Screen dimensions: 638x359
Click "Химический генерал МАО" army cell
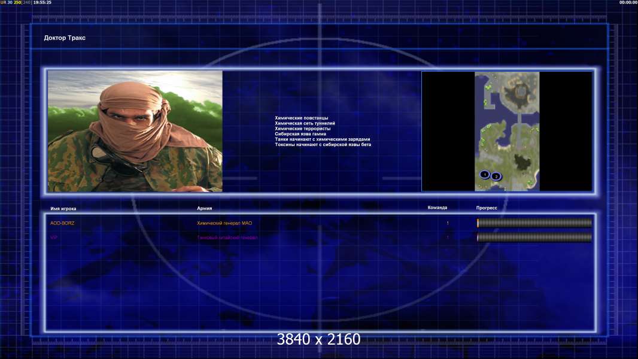224,223
